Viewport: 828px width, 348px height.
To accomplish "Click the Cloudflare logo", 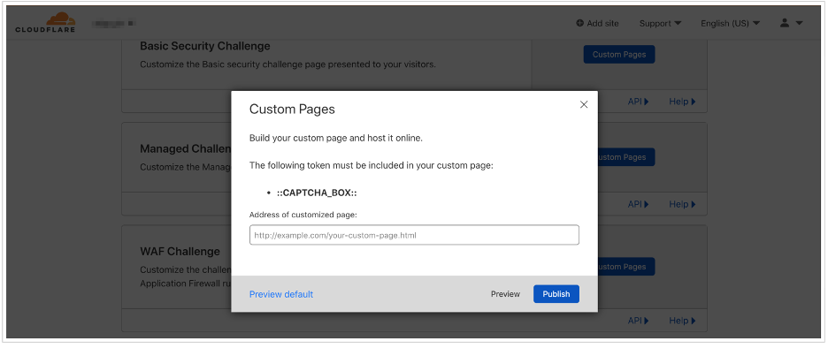I will [x=45, y=22].
